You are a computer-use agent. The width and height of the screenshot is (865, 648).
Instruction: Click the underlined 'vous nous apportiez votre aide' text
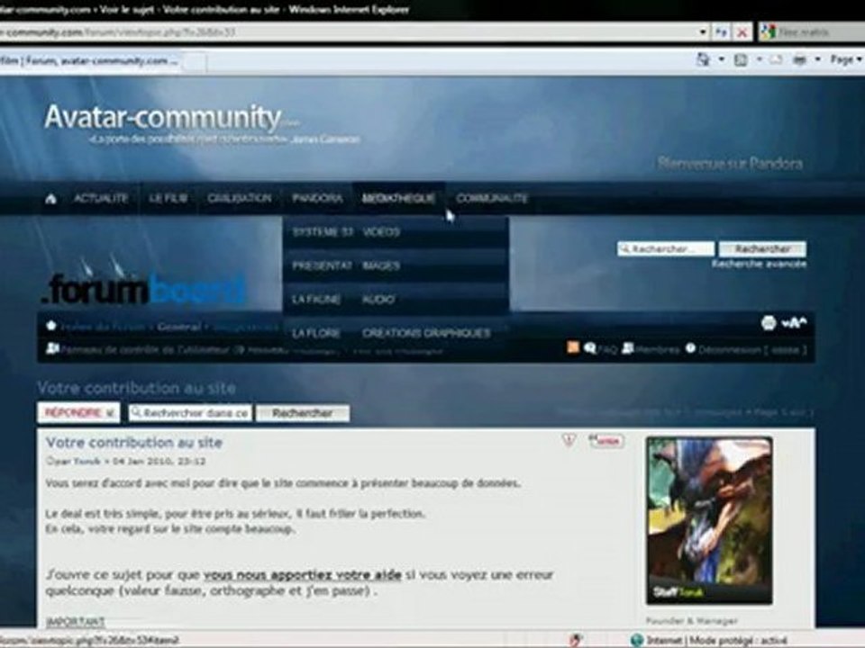[303, 575]
